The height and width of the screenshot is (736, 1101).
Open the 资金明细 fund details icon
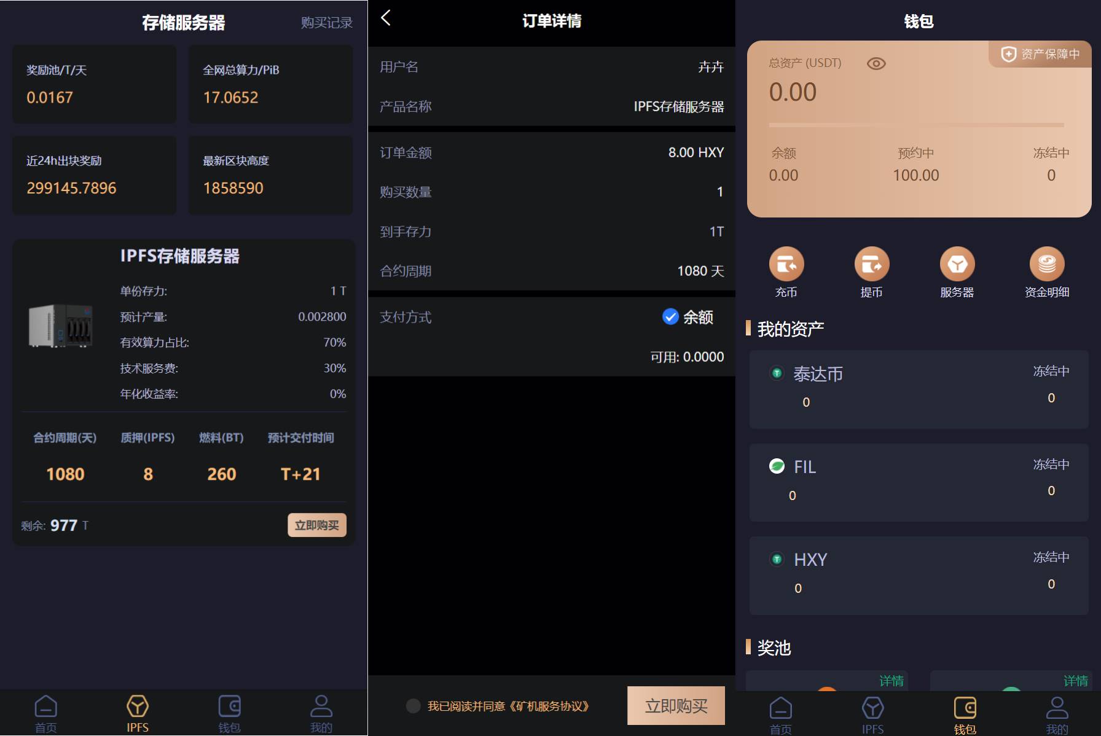pos(1047,264)
